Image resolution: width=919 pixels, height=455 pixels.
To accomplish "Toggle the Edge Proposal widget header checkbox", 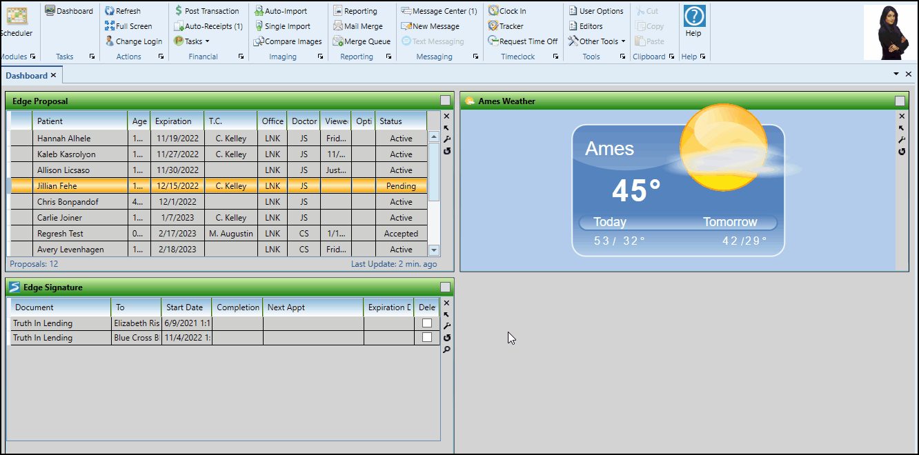I will [445, 101].
